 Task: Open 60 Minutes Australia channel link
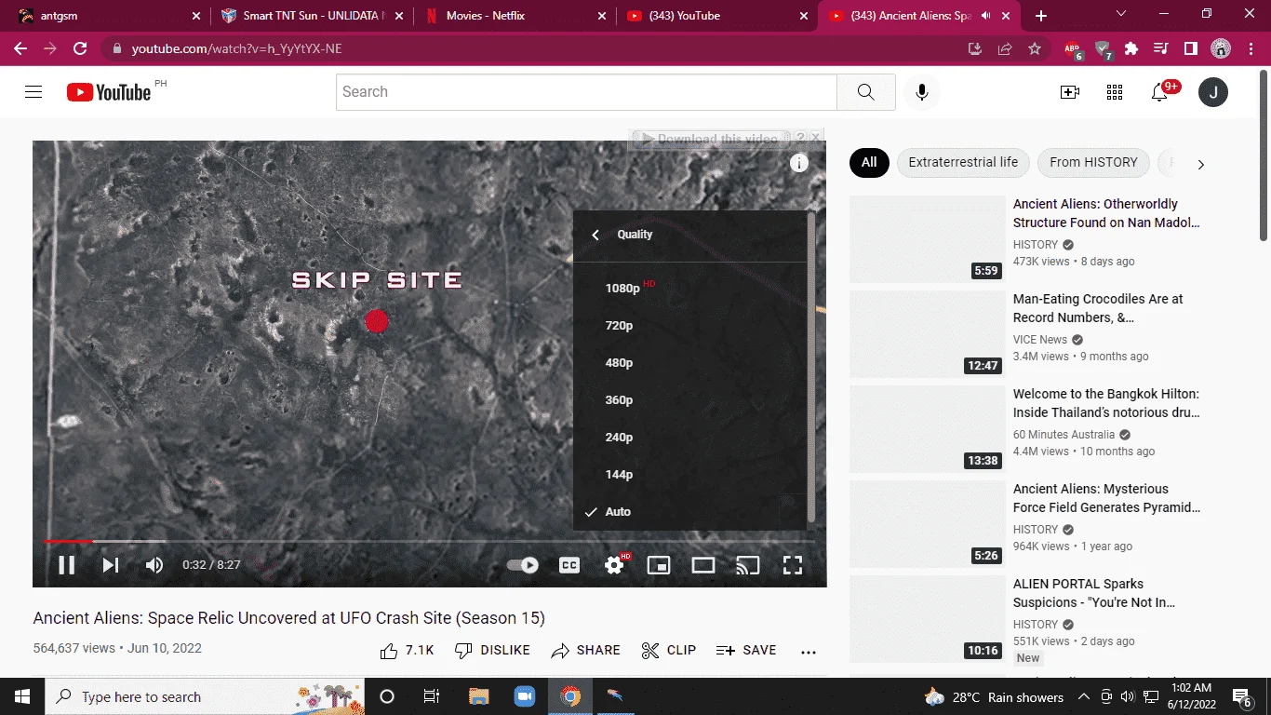1064,435
